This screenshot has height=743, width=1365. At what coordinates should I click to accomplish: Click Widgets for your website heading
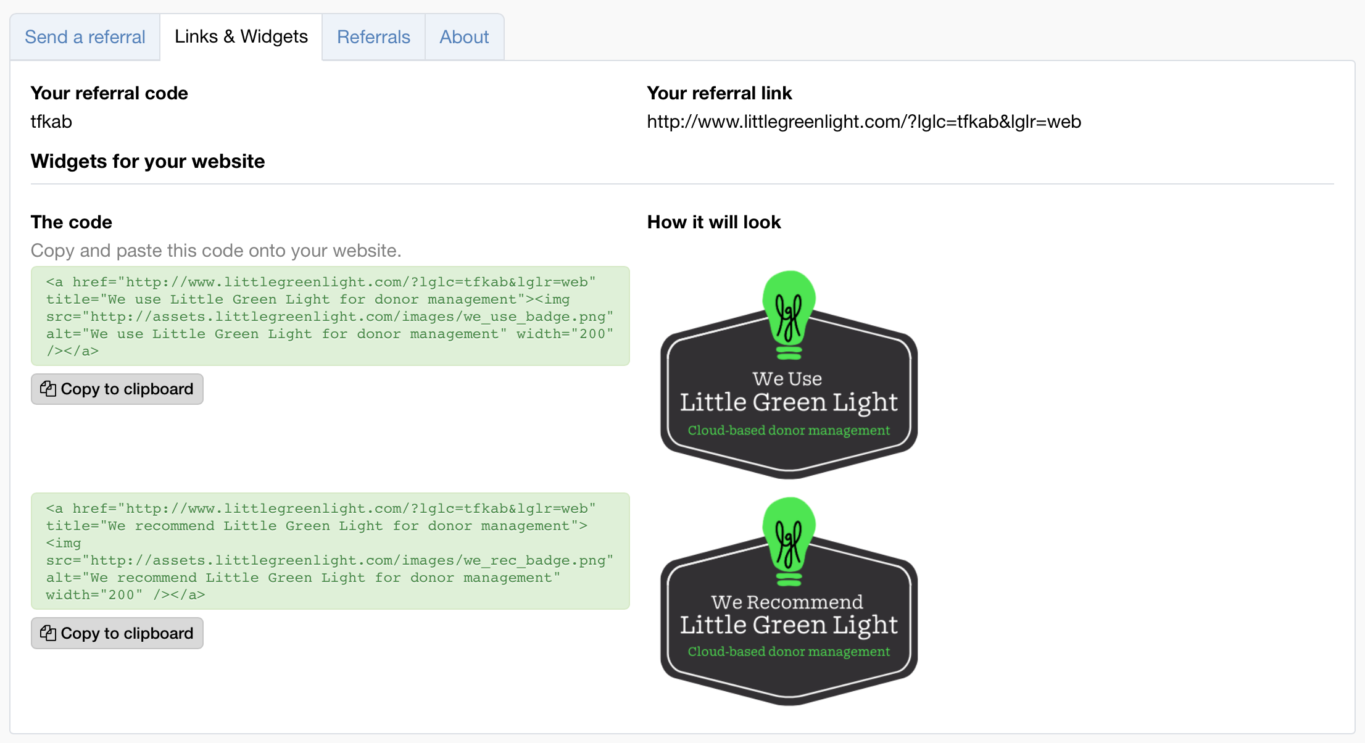(x=147, y=161)
